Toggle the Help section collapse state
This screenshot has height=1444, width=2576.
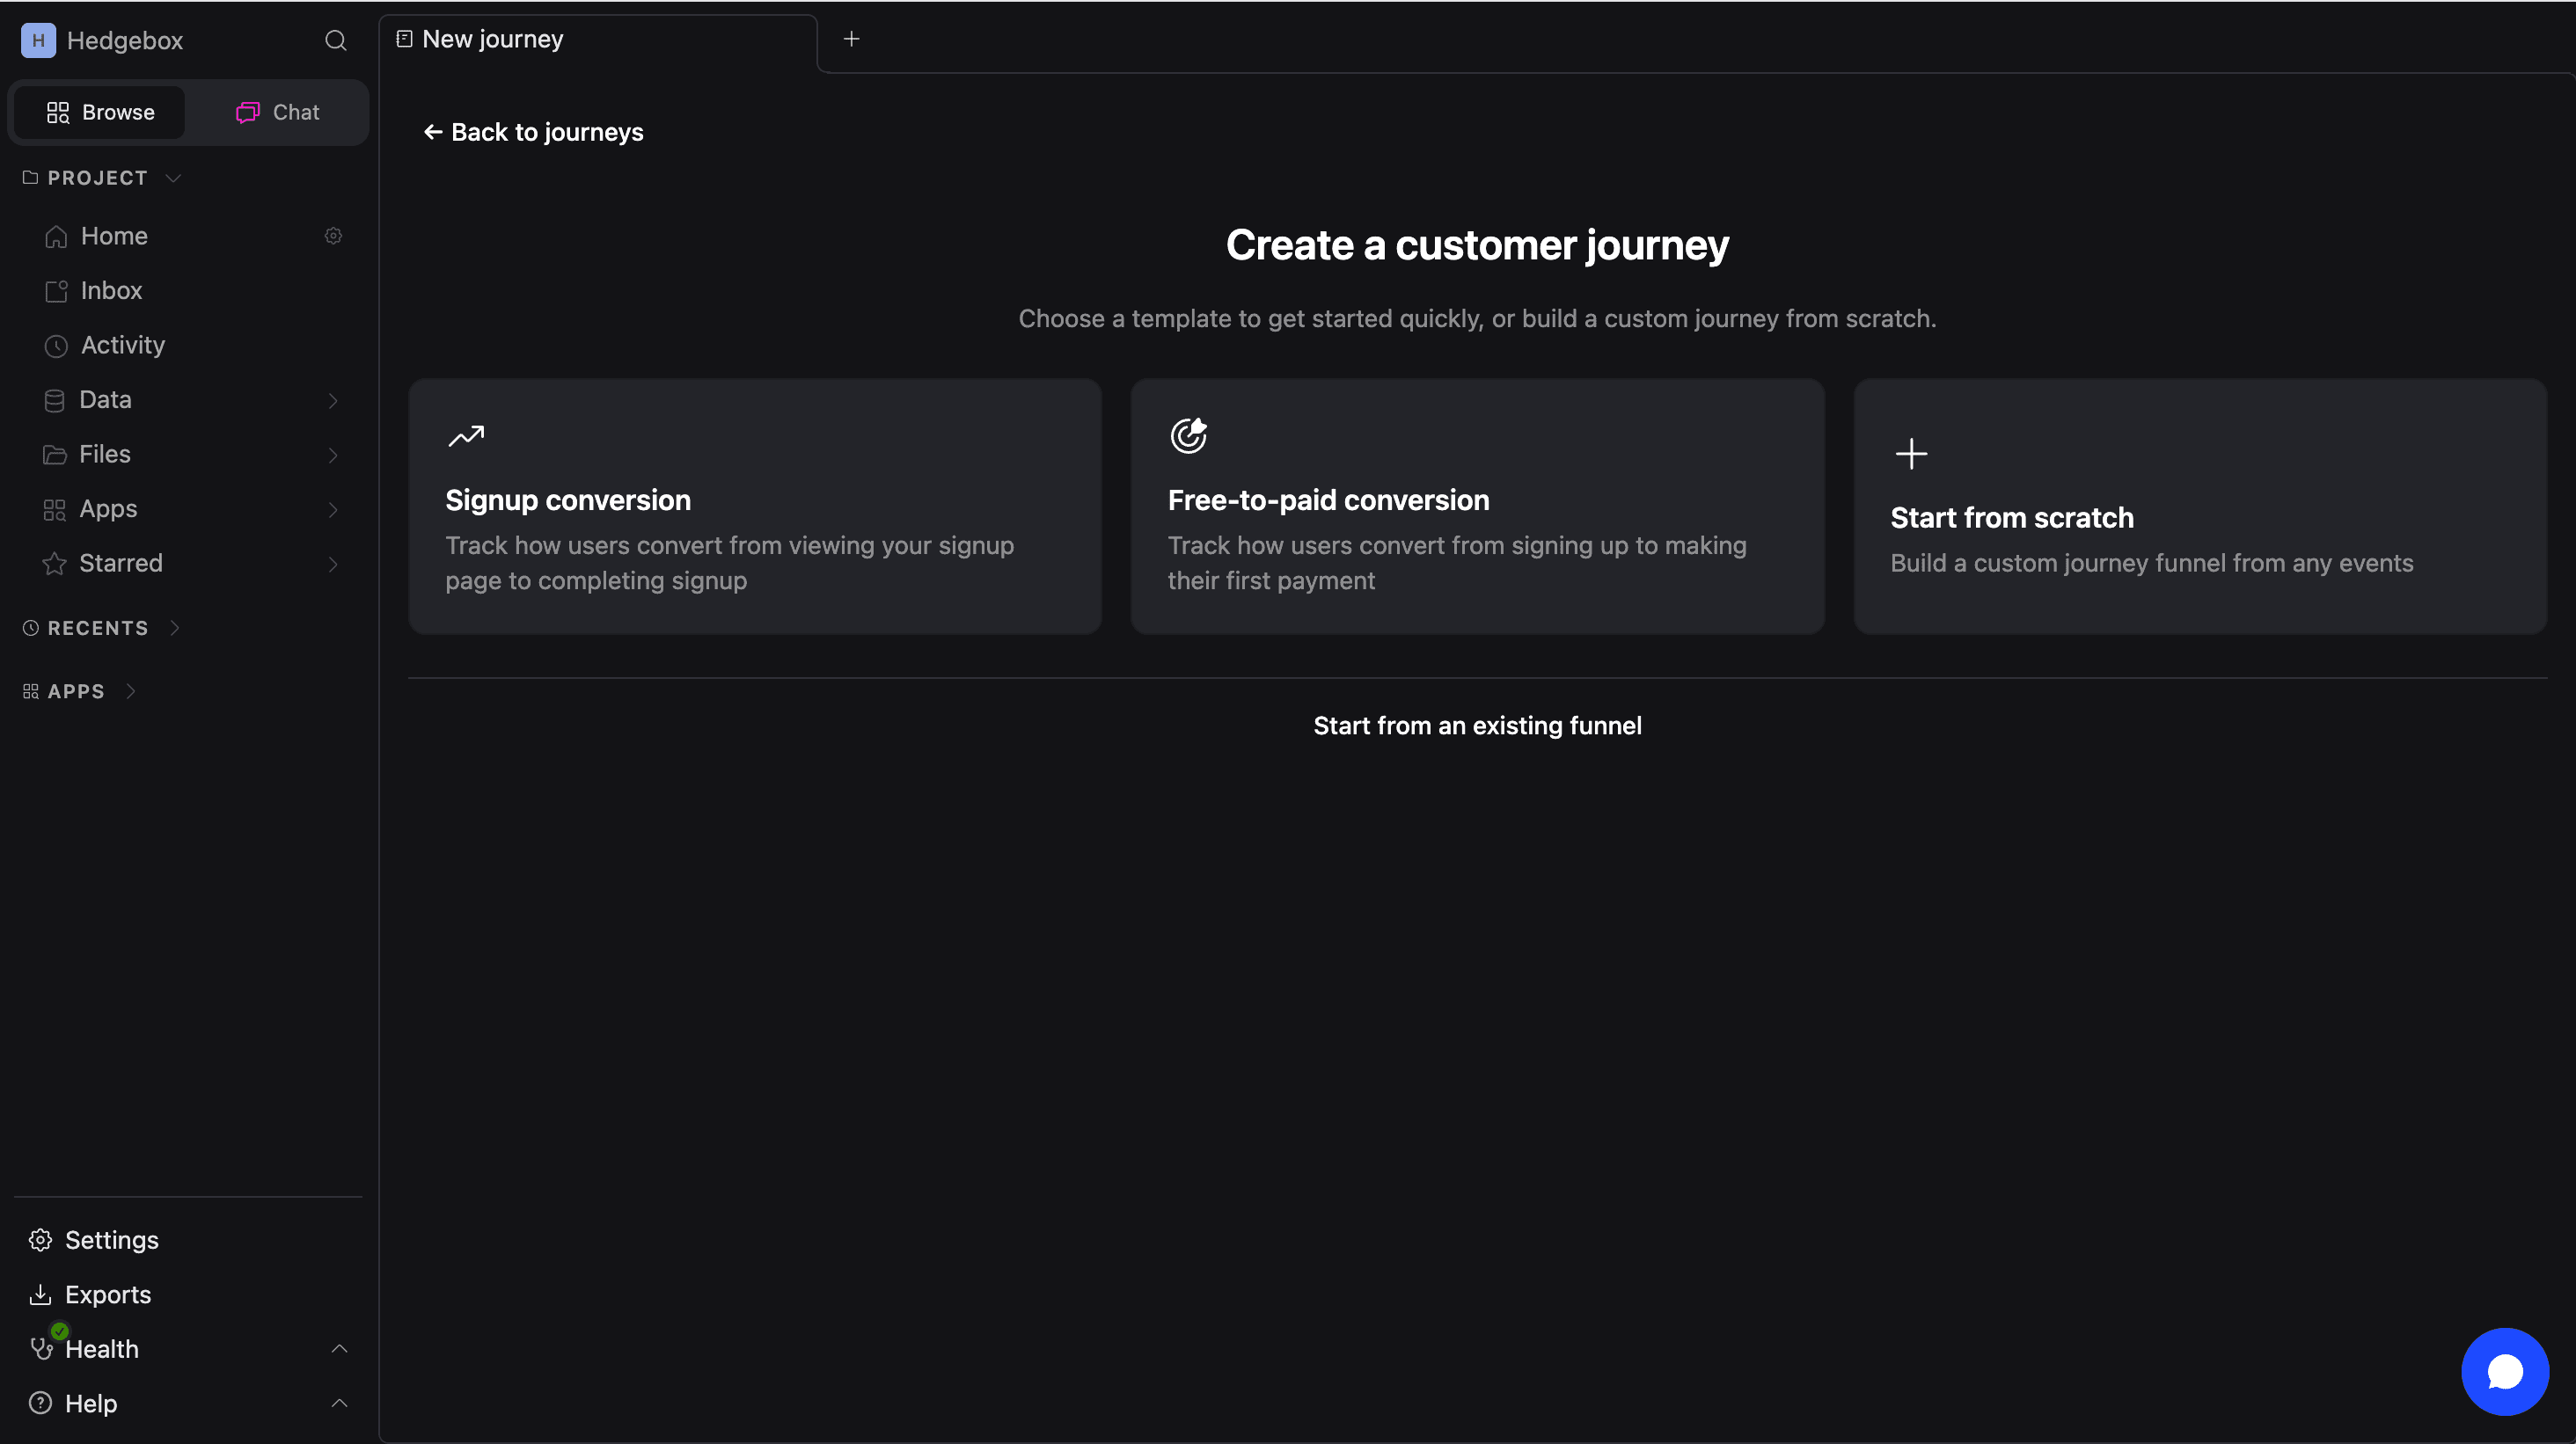pos(339,1403)
